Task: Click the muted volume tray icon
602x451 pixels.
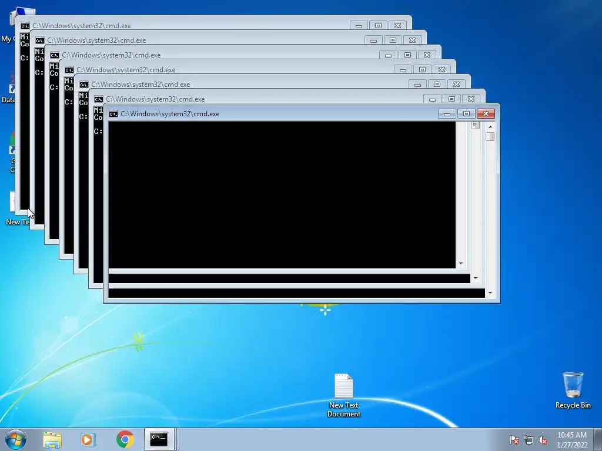Action: [543, 440]
